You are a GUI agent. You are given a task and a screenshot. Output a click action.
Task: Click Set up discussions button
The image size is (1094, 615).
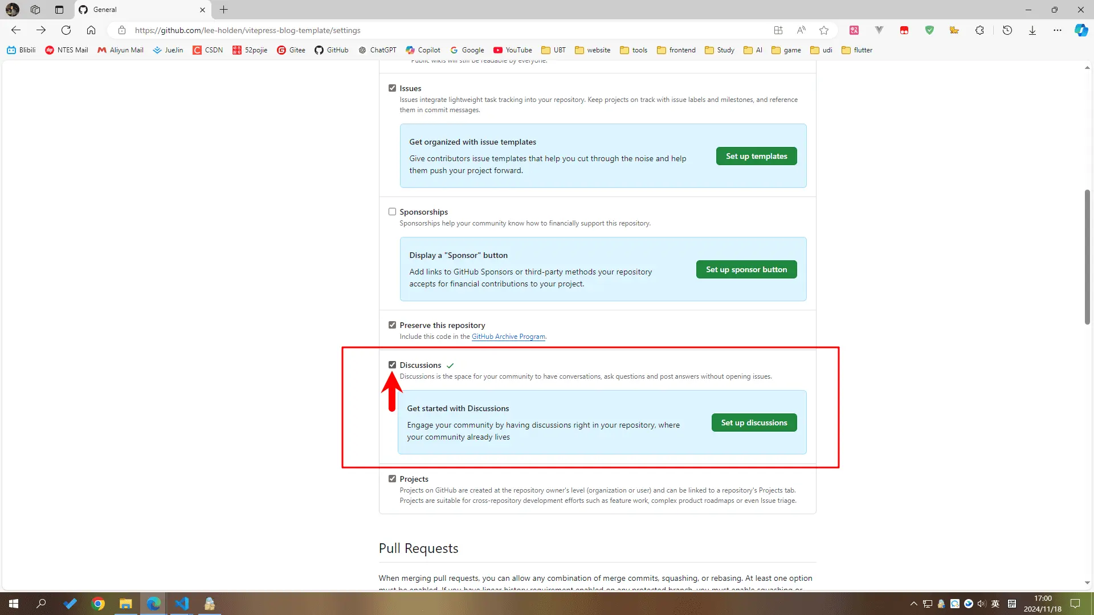(x=754, y=423)
